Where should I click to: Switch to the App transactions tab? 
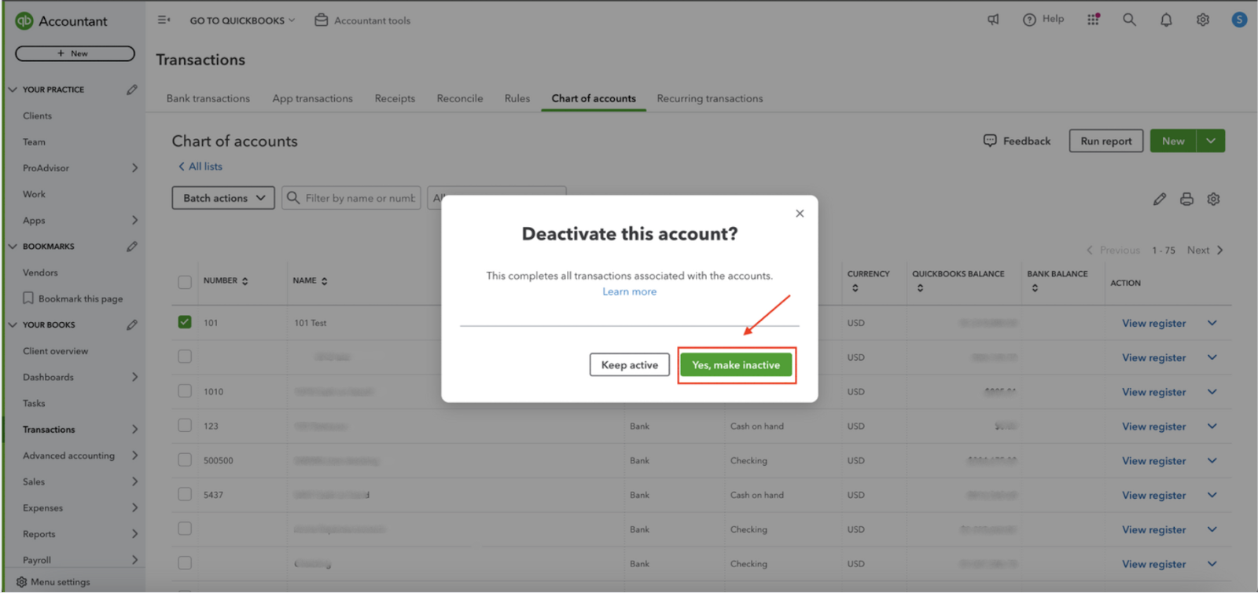(x=313, y=98)
